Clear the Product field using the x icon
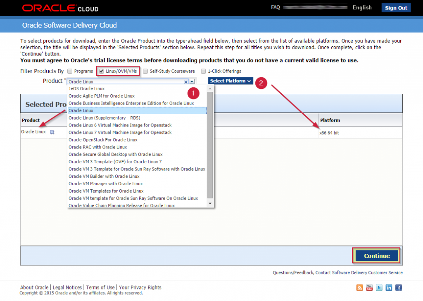423x301 pixels. click(x=185, y=81)
